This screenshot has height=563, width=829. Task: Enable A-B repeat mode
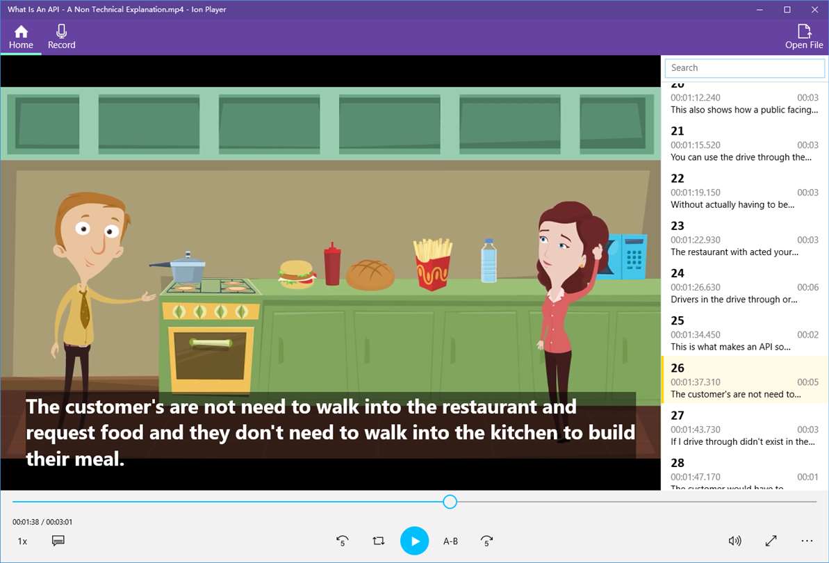450,541
